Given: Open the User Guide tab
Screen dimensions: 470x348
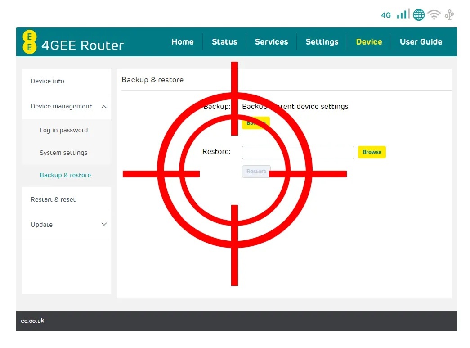Looking at the screenshot, I should coord(421,41).
